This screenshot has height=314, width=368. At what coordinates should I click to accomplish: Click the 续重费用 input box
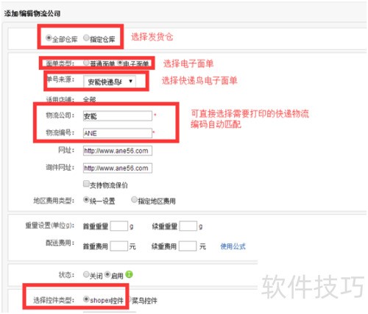188,246
